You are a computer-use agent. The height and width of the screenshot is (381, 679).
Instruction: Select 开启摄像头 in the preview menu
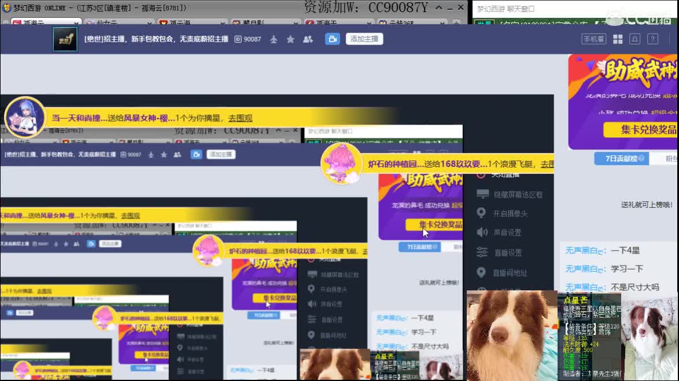(510, 214)
